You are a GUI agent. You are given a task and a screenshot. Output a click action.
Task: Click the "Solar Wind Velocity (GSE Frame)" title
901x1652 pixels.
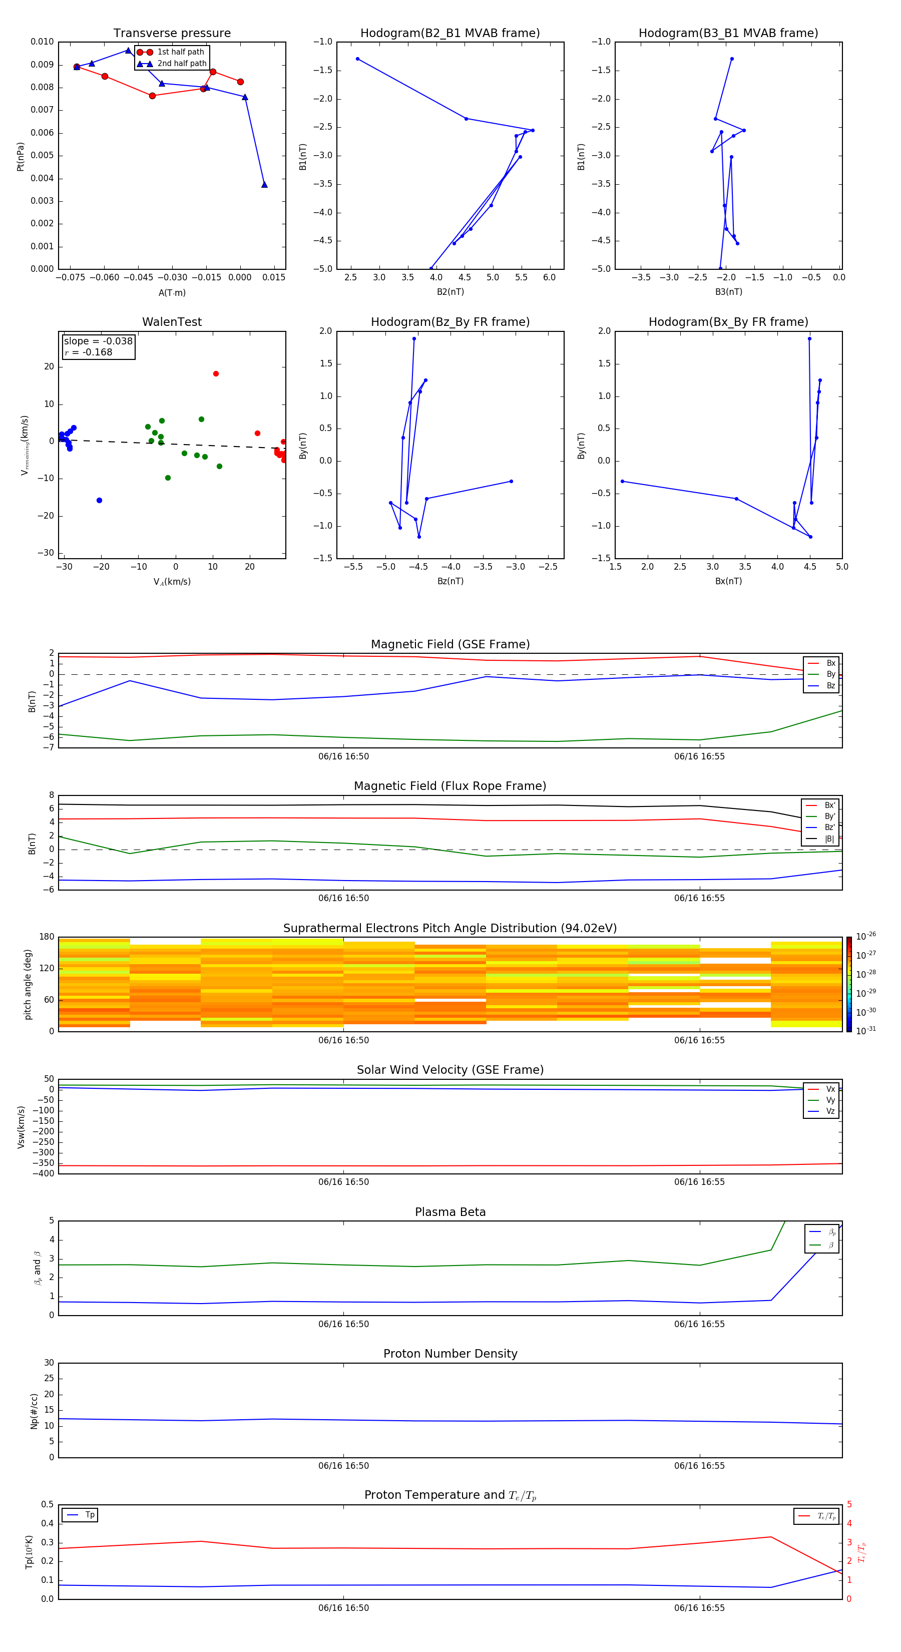(x=450, y=1070)
